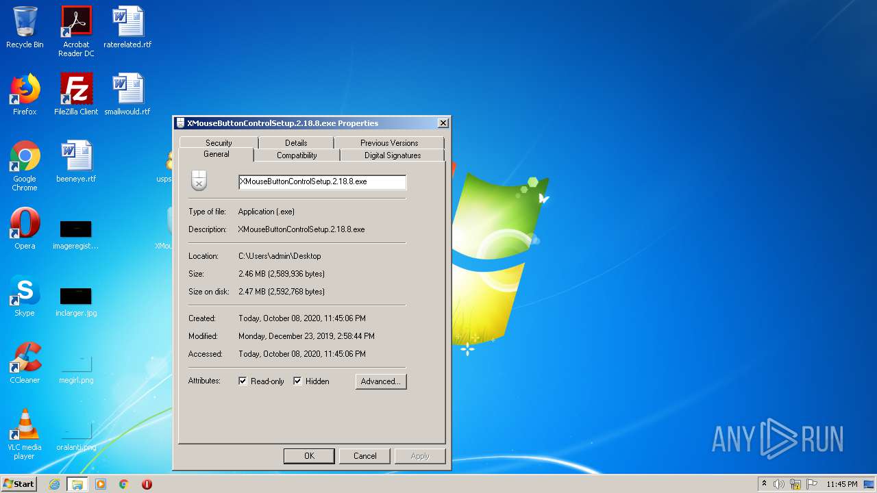Open the Digital Signatures tab
The width and height of the screenshot is (877, 493).
(393, 155)
